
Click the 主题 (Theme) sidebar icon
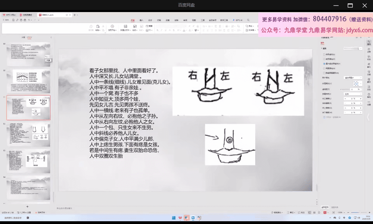tap(369, 73)
